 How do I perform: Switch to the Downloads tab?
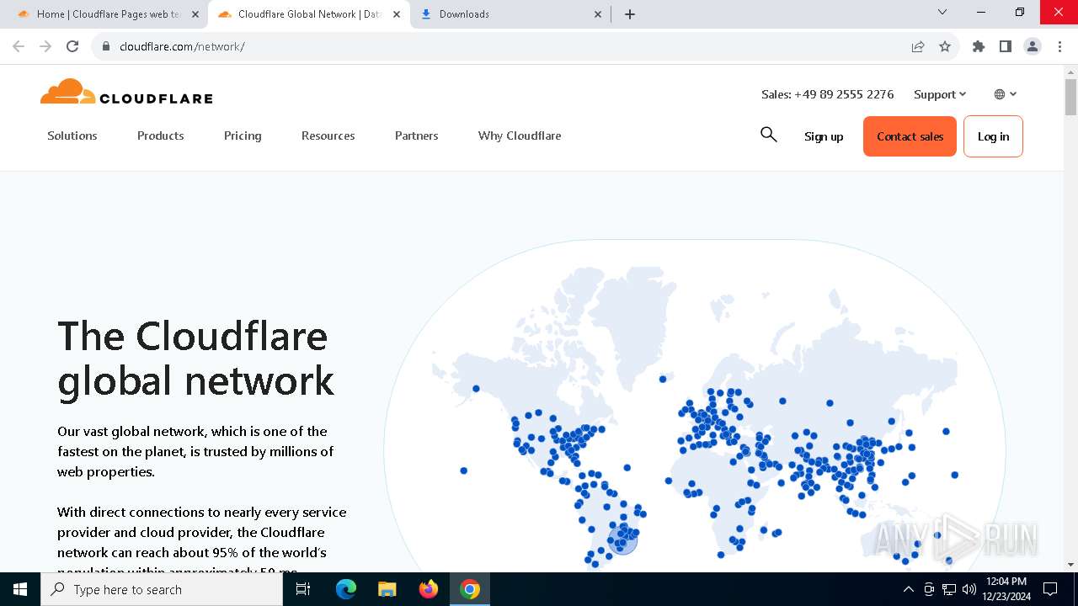click(510, 14)
